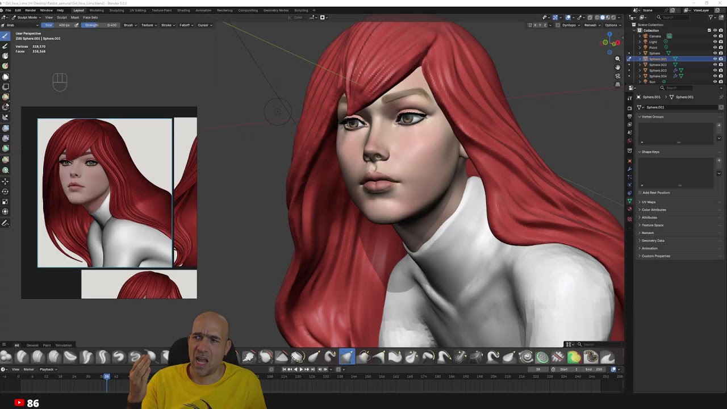
Task: Click the Annotate tool in left toolbar
Action: click(x=6, y=223)
